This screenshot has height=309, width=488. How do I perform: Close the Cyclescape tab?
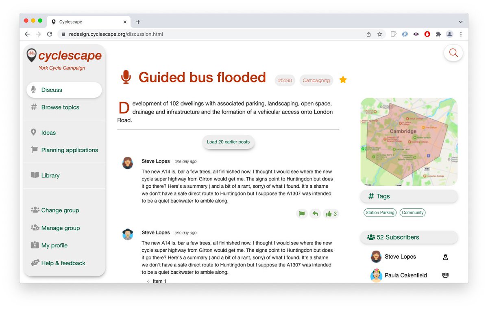pos(125,22)
